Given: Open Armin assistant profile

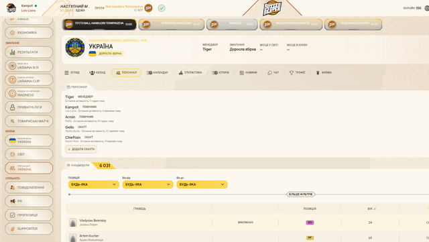Looking at the screenshot, I should tap(70, 117).
